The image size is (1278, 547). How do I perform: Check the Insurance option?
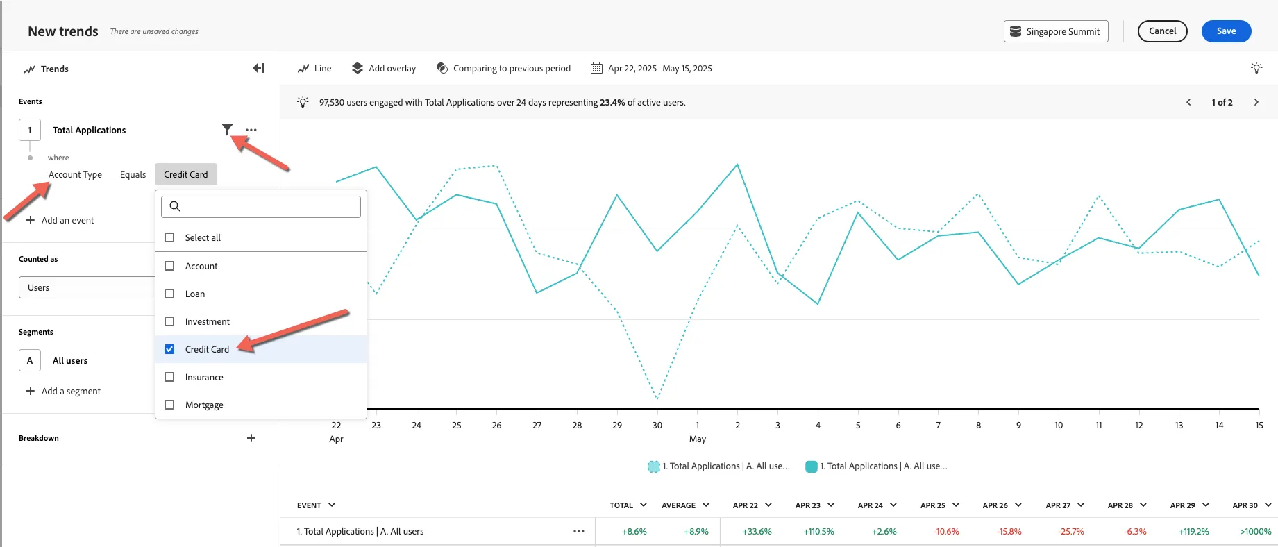click(169, 377)
